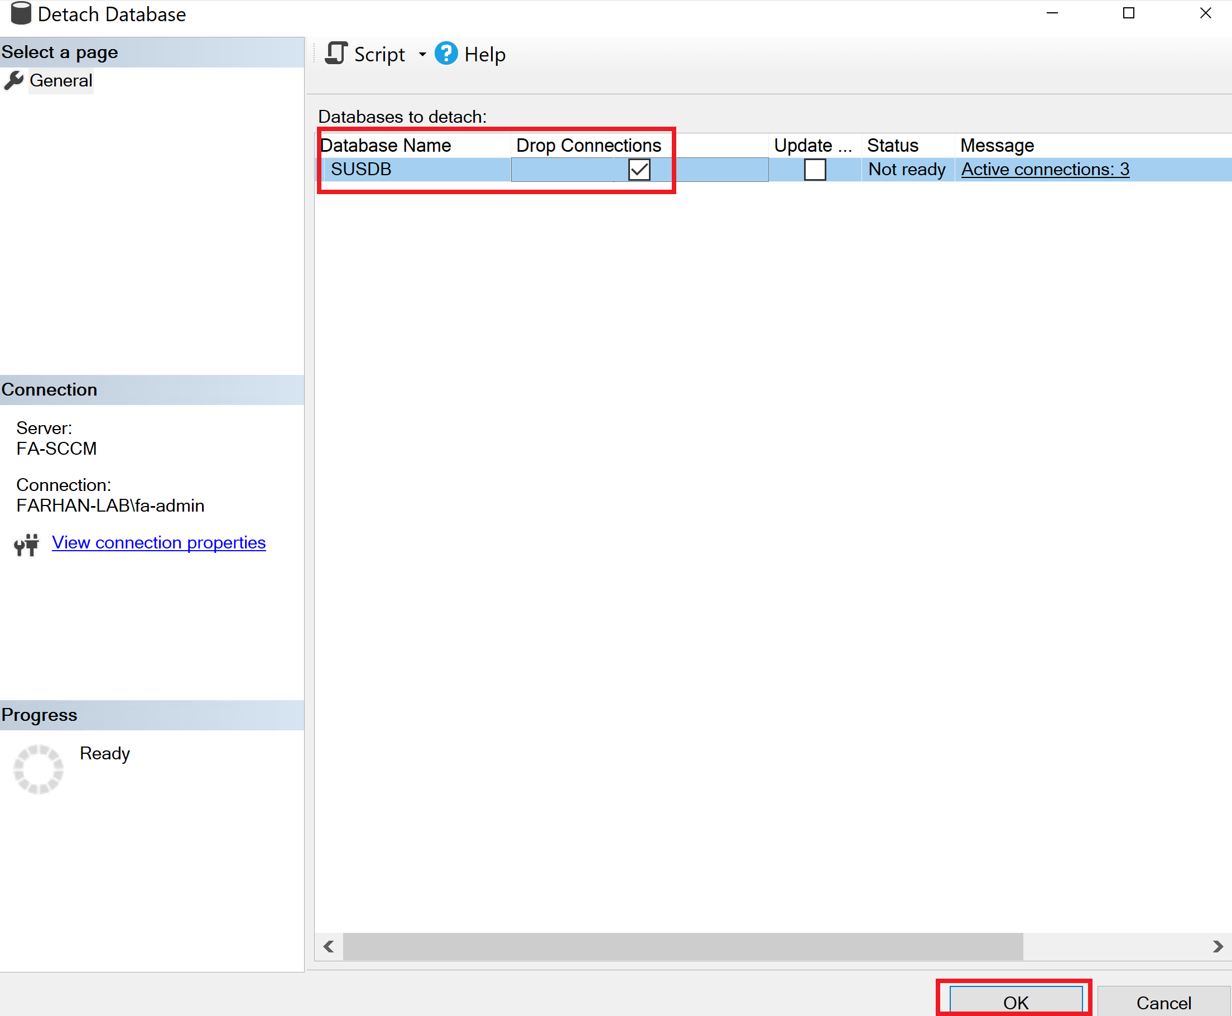
Task: Click the progress spinner icon
Action: click(38, 768)
